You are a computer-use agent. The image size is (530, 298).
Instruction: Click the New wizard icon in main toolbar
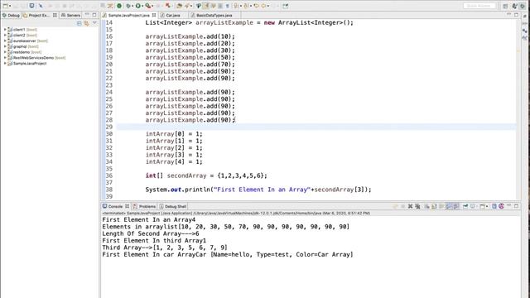point(5,6)
